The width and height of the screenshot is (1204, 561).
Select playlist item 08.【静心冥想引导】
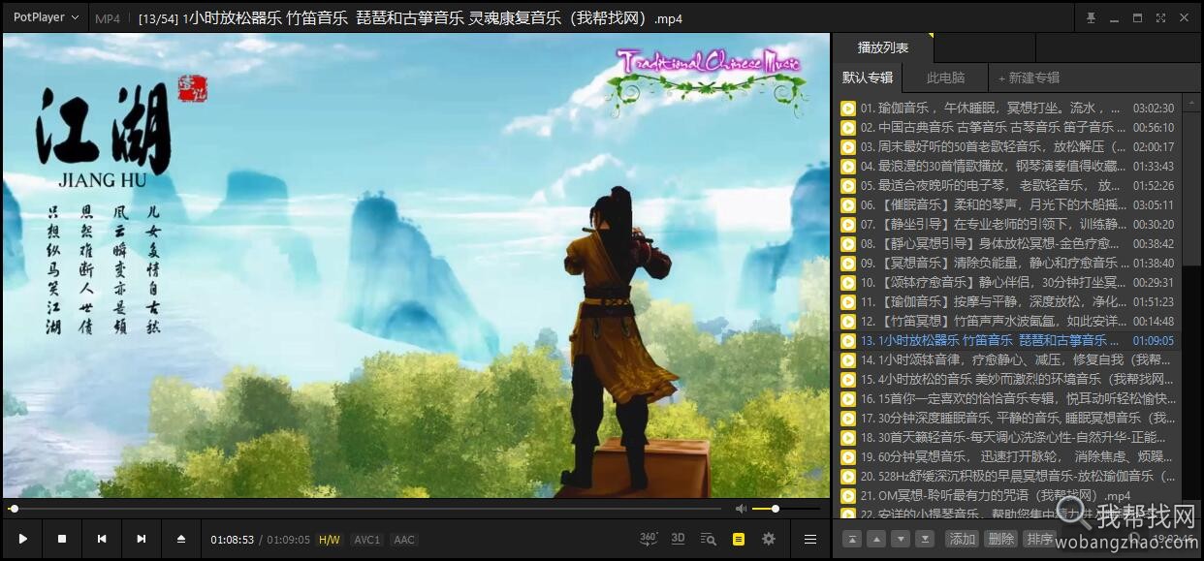coord(1007,243)
